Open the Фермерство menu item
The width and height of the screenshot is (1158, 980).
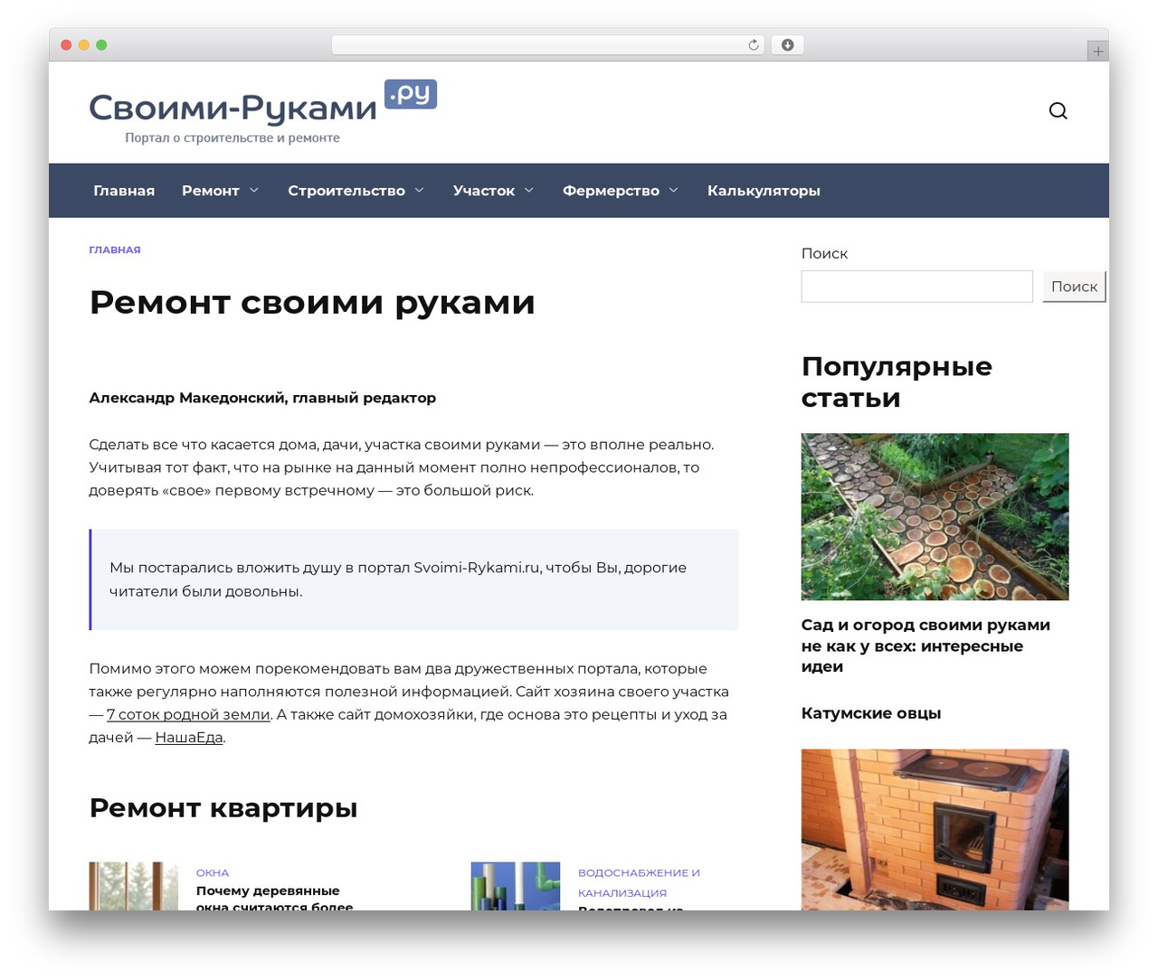coord(611,191)
